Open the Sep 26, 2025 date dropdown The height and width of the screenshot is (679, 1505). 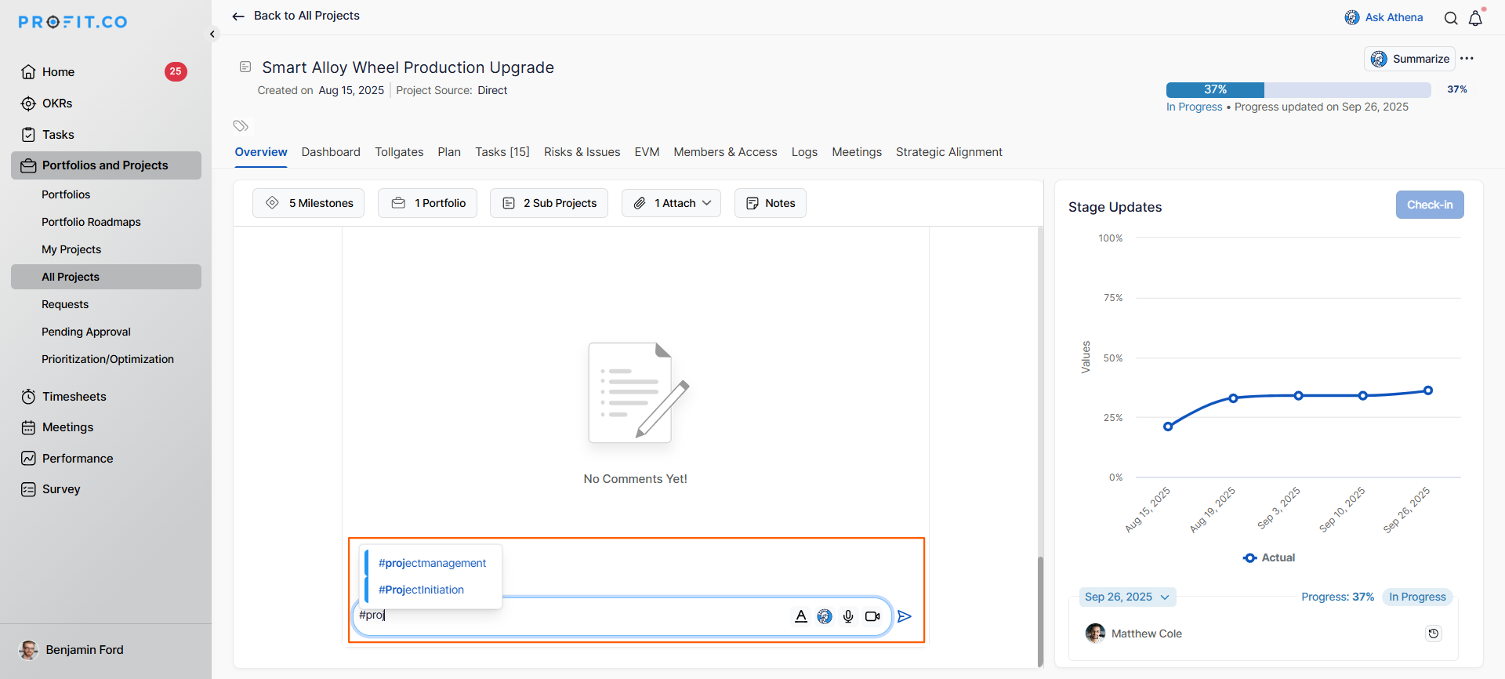pyautogui.click(x=1127, y=597)
